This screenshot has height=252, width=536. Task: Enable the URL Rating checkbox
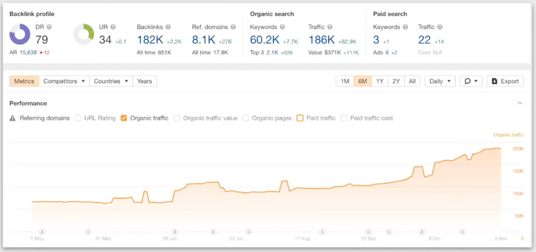(78, 118)
